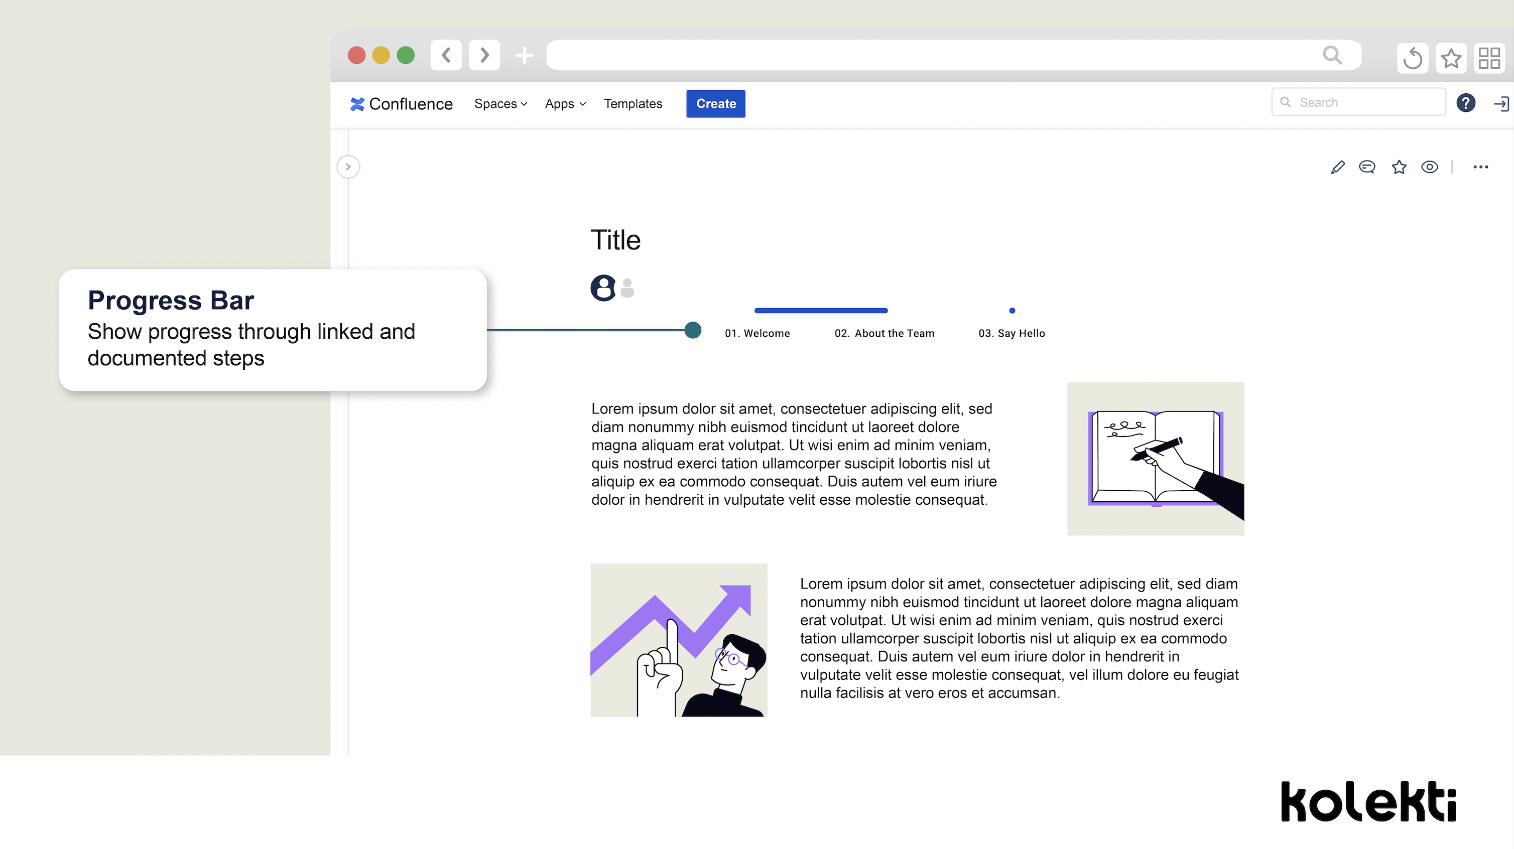Image resolution: width=1514 pixels, height=849 pixels.
Task: Open the Templates menu item
Action: tap(633, 103)
